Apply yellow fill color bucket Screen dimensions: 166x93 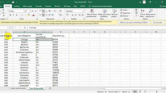pyautogui.click(x=28, y=15)
